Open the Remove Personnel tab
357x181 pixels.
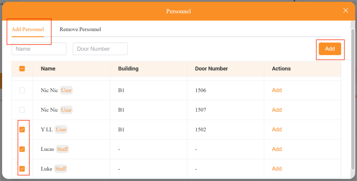80,29
